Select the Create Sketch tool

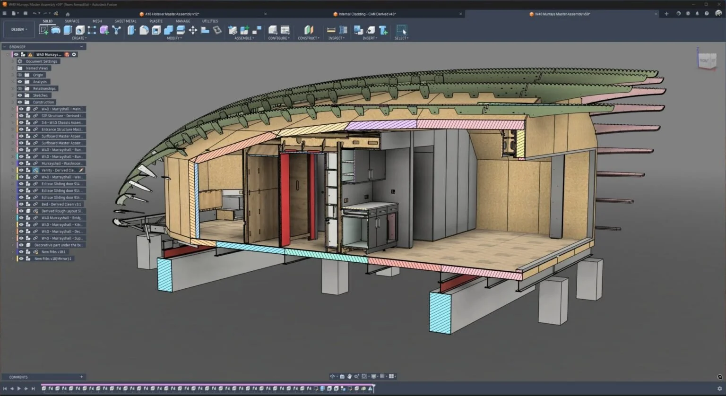point(44,30)
